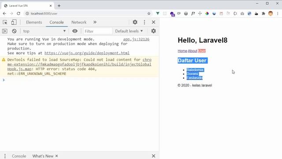Reload the page

(x=19, y=14)
